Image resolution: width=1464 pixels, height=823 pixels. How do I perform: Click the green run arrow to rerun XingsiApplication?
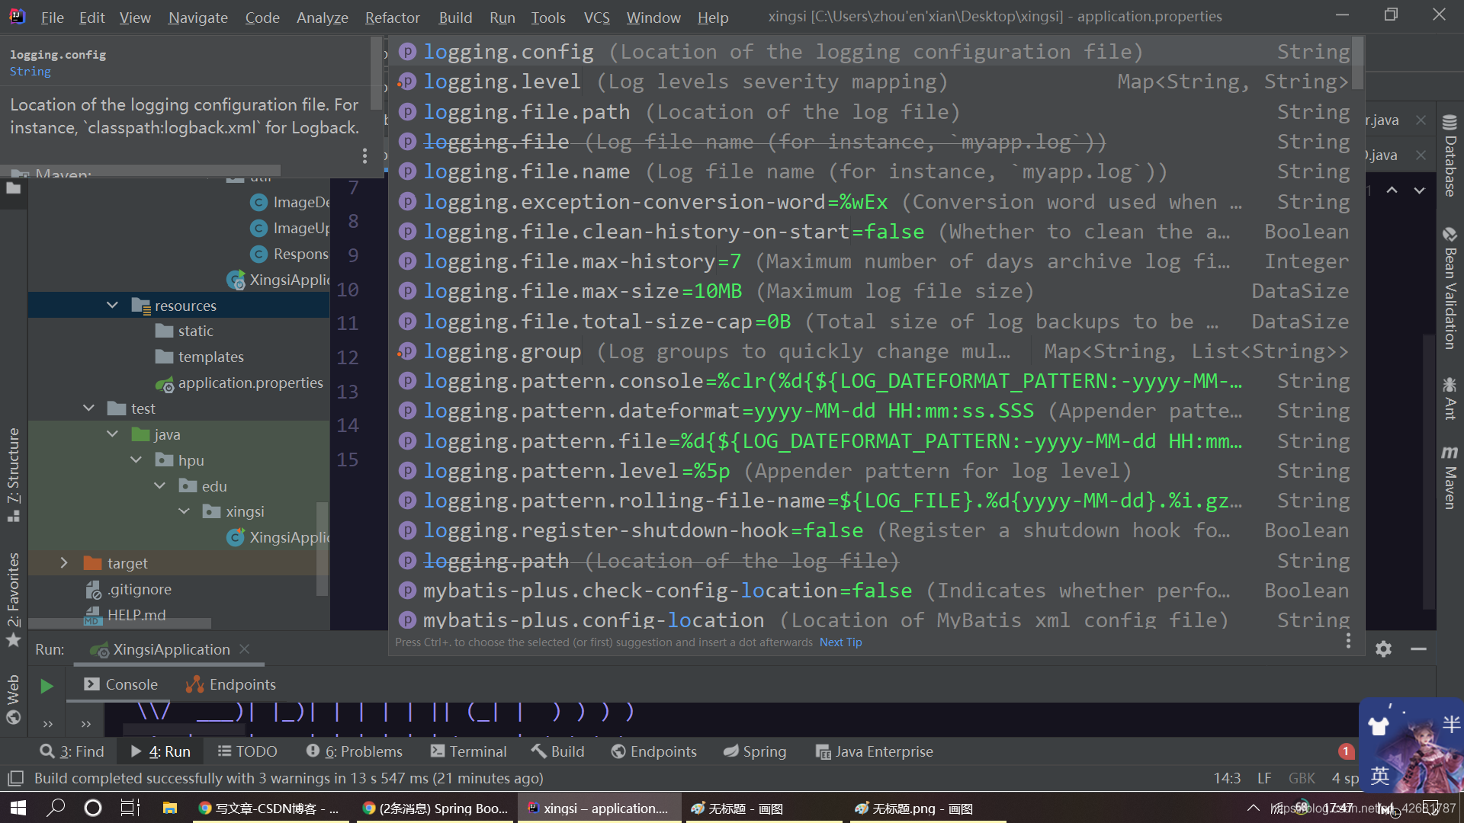pos(46,685)
